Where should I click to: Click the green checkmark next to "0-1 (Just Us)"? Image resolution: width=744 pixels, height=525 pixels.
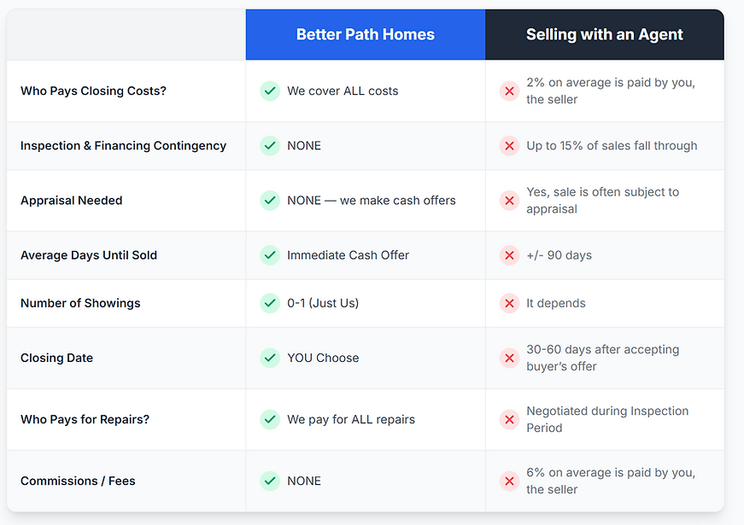pos(270,303)
